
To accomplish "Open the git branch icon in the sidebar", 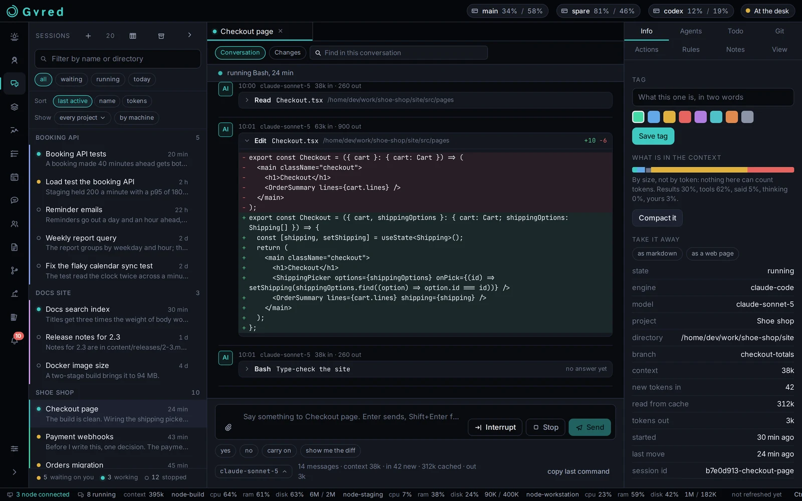I will point(15,271).
